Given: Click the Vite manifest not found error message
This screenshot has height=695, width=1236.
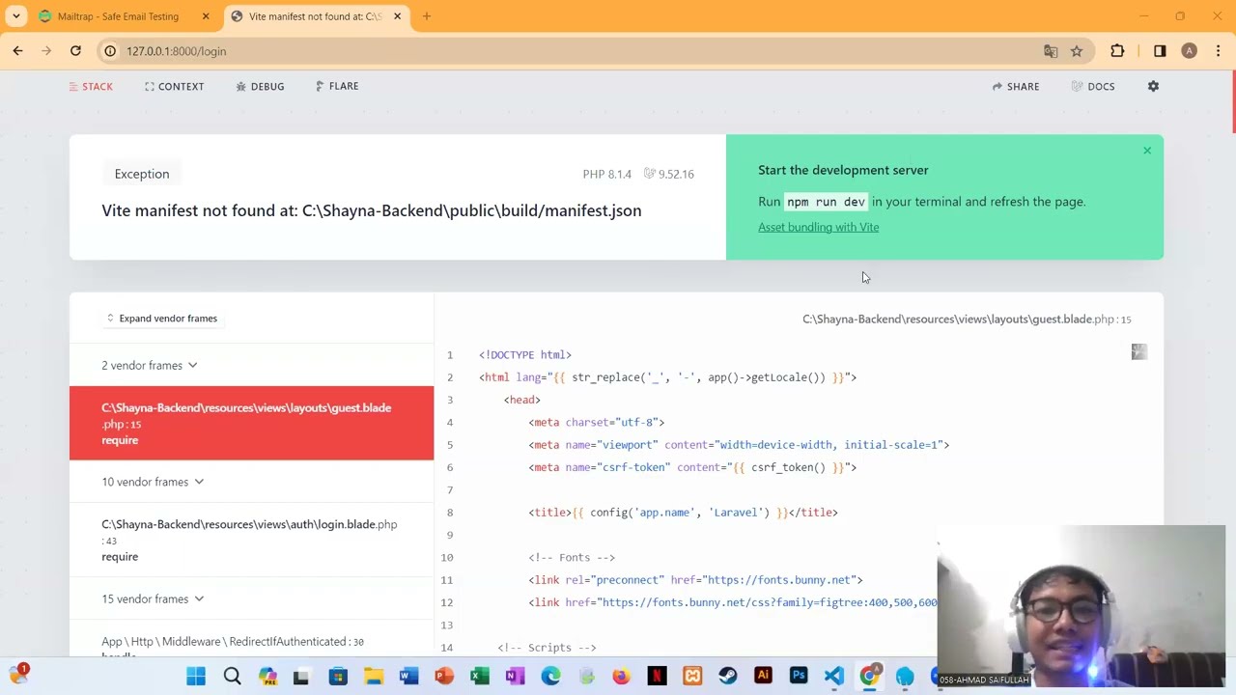Looking at the screenshot, I should pyautogui.click(x=372, y=210).
